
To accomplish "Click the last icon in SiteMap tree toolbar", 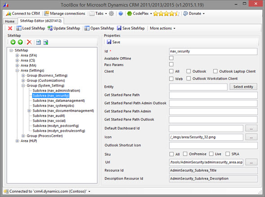I will tap(46, 42).
